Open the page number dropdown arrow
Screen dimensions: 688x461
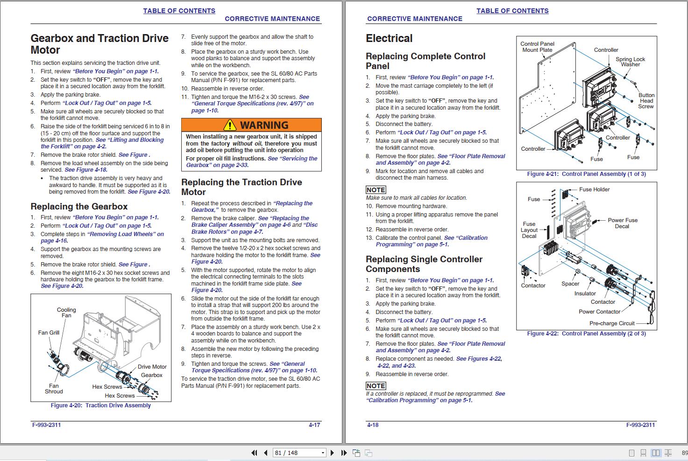click(323, 453)
